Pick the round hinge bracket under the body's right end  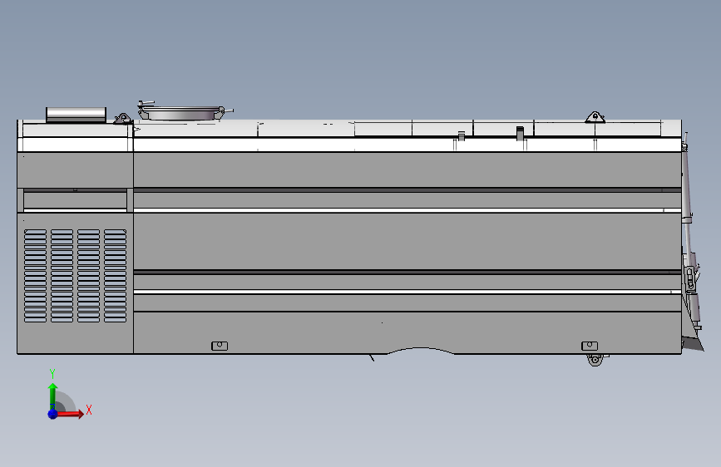click(x=595, y=360)
